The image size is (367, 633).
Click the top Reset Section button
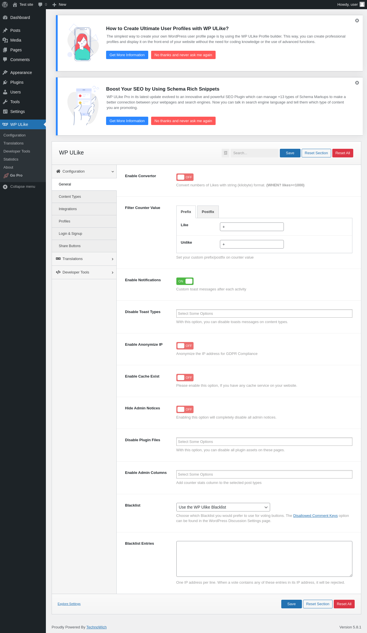tap(316, 153)
